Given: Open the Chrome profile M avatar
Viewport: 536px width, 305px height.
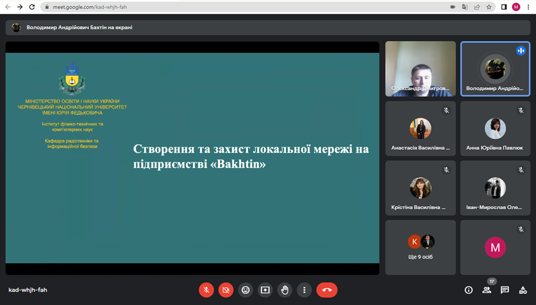Looking at the screenshot, I should [x=516, y=7].
